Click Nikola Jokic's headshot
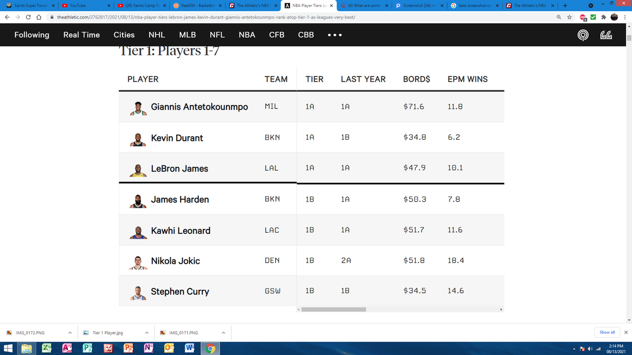Screen dimensions: 632x355 point(138,262)
